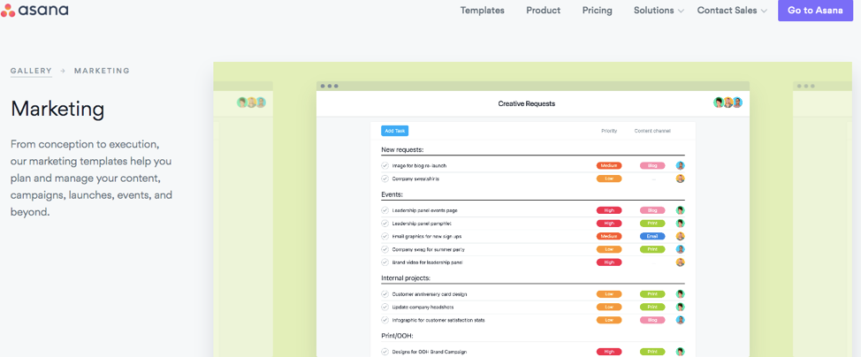Open the Templates nav item
Viewport: 861px width, 357px height.
482,11
